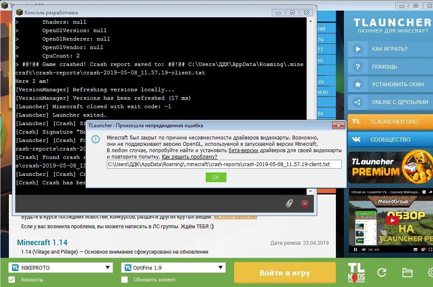
Task: Click the 'Launcher exited.' console line
Action: [x=61, y=115]
